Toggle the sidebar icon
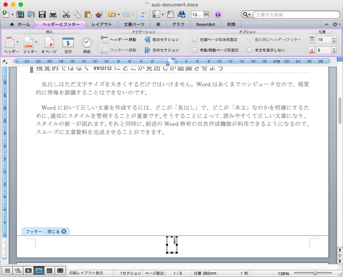This screenshot has height=277, width=343. tap(156, 14)
